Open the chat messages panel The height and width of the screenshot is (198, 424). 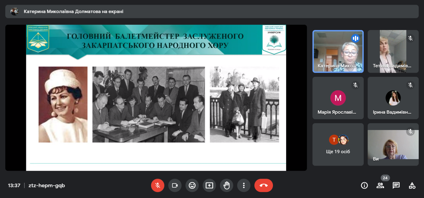pyautogui.click(x=396, y=185)
